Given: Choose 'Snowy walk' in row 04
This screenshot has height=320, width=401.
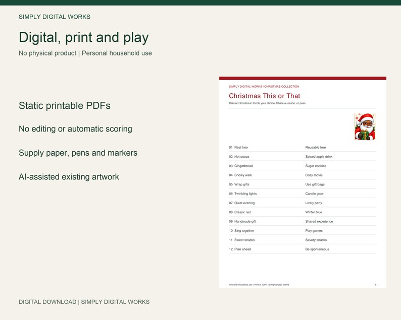Looking at the screenshot, I should [x=243, y=175].
